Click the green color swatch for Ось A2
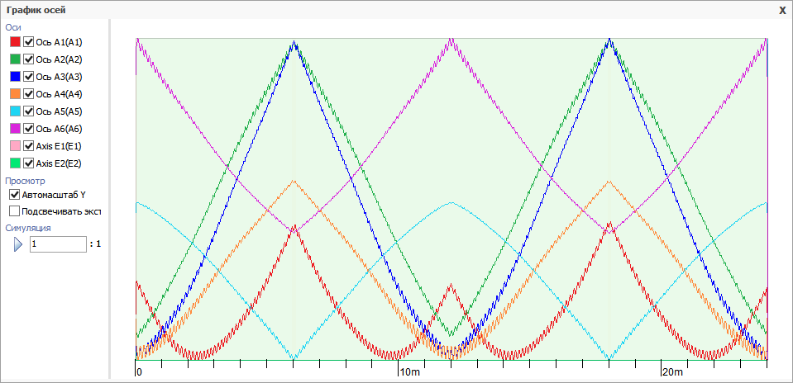 pyautogui.click(x=15, y=59)
